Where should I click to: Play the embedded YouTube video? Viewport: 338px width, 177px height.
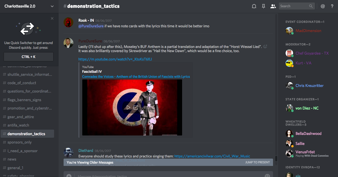pos(128,107)
